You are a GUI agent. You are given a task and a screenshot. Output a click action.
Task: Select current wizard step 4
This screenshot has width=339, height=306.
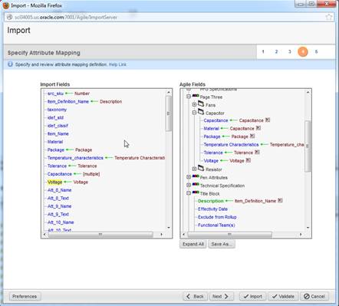(x=303, y=51)
